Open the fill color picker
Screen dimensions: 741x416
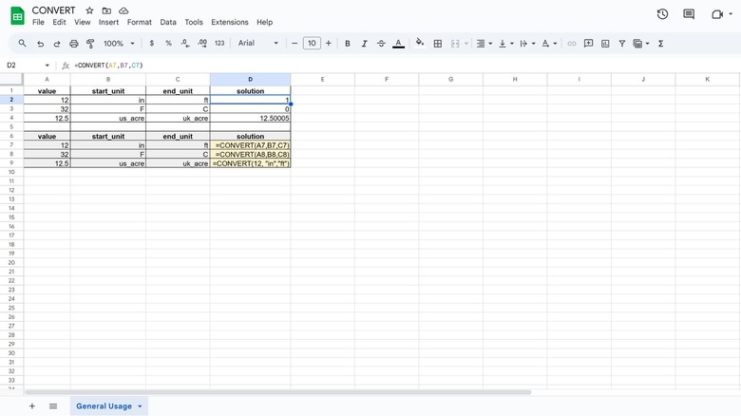tap(420, 43)
